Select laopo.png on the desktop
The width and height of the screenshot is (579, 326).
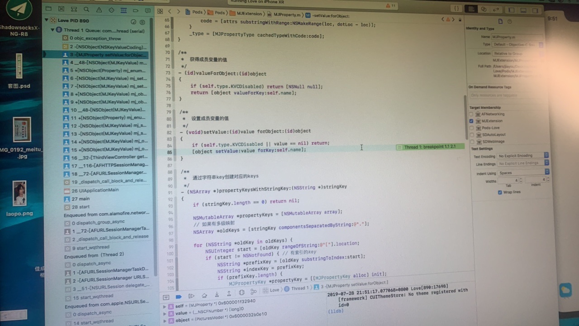(x=19, y=199)
